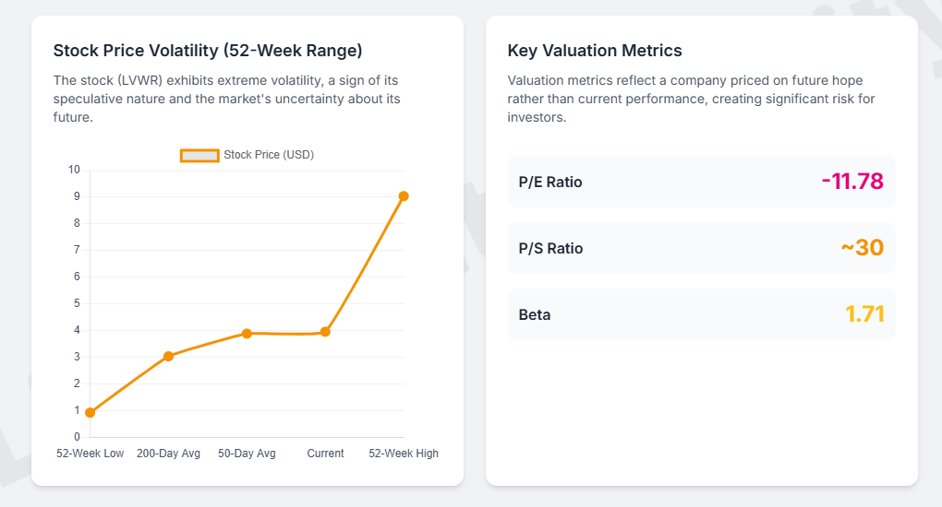942x507 pixels.
Task: Click the 1.71 Beta value
Action: [864, 314]
